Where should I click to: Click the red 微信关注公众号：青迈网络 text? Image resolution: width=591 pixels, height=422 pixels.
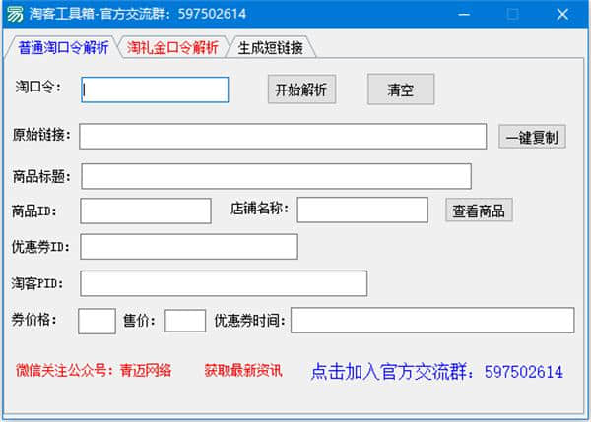pyautogui.click(x=94, y=371)
